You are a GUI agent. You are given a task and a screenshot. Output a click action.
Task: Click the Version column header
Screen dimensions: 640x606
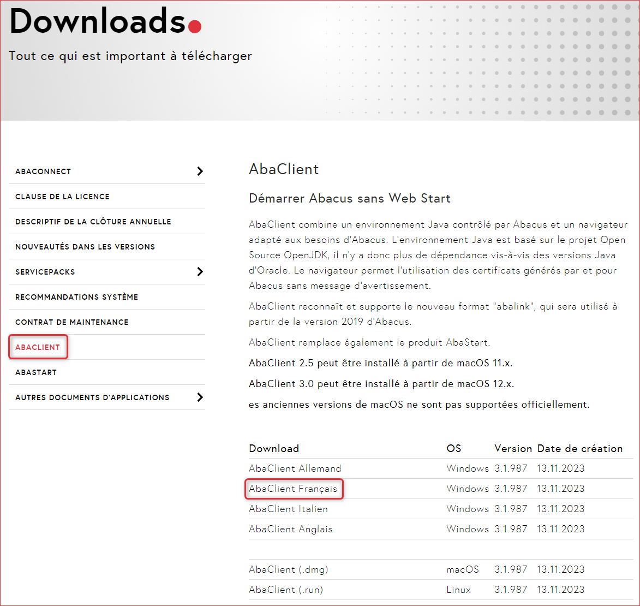[x=513, y=448]
